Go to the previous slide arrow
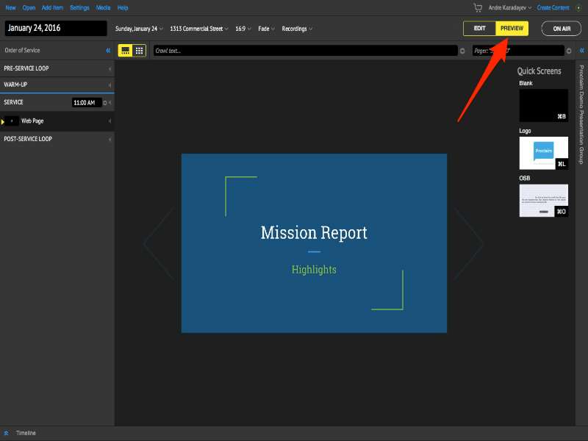Screen dimensions: 588x441 tap(159, 243)
